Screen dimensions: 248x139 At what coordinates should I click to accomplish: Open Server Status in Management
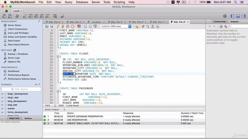coord(14,25)
